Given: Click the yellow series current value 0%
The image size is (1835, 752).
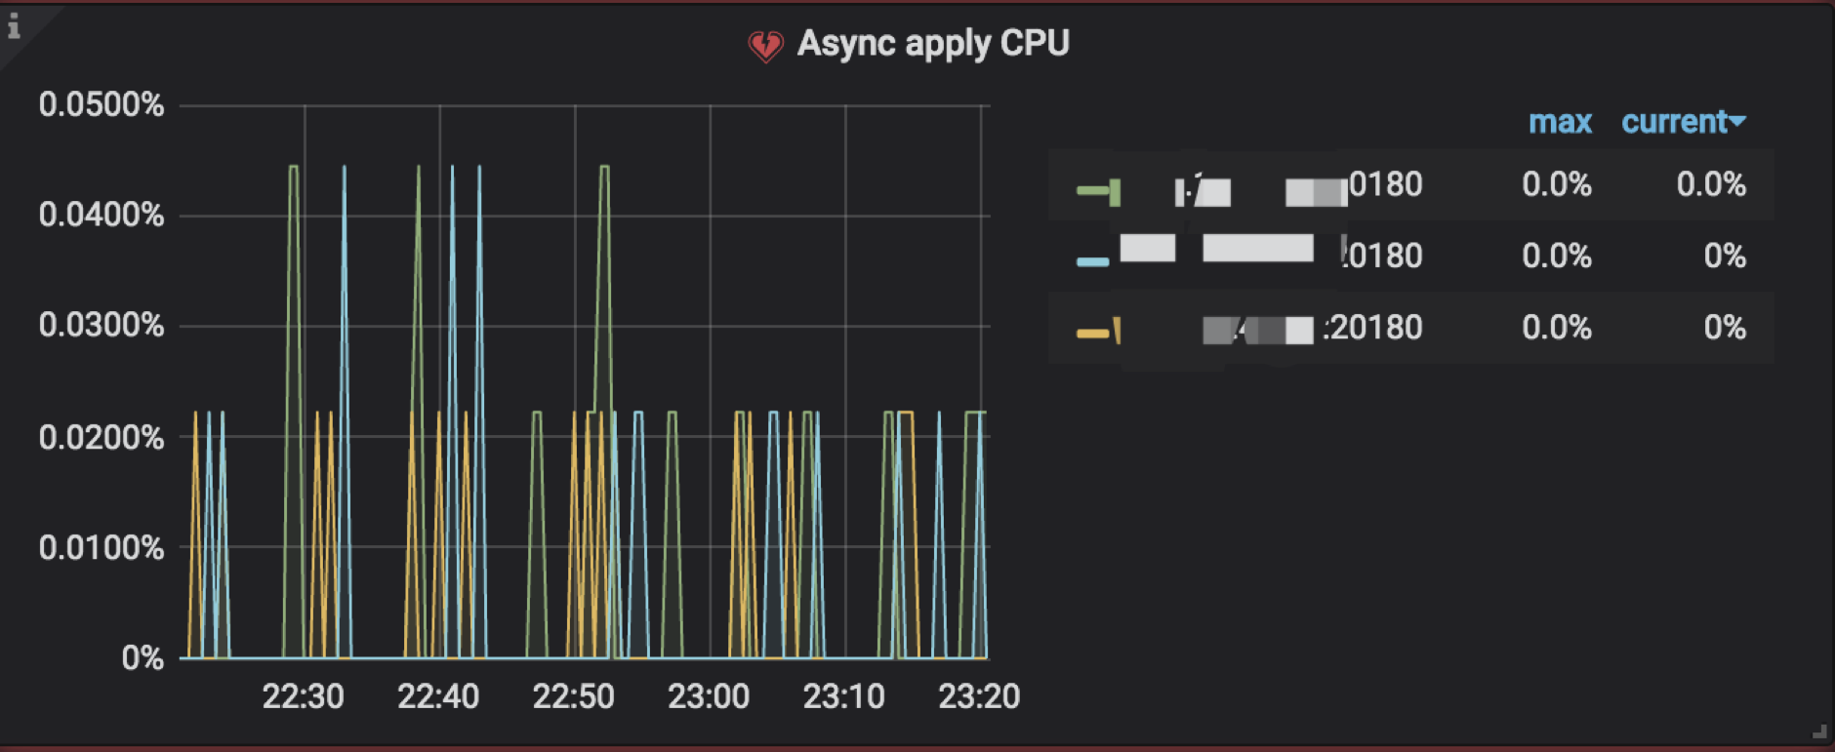Looking at the screenshot, I should pyautogui.click(x=1724, y=328).
